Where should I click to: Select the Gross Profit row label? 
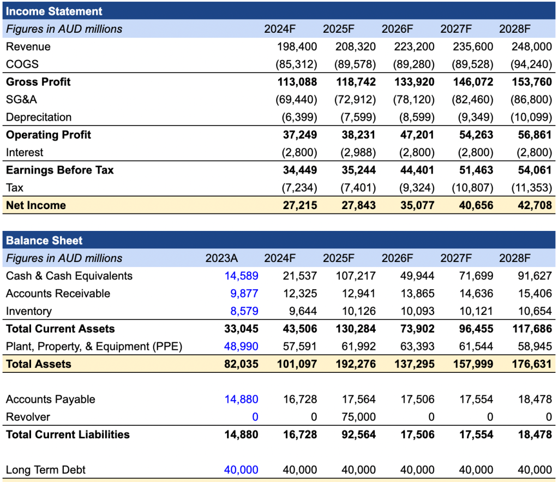point(38,82)
